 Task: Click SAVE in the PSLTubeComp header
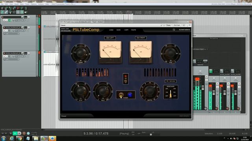point(119,30)
